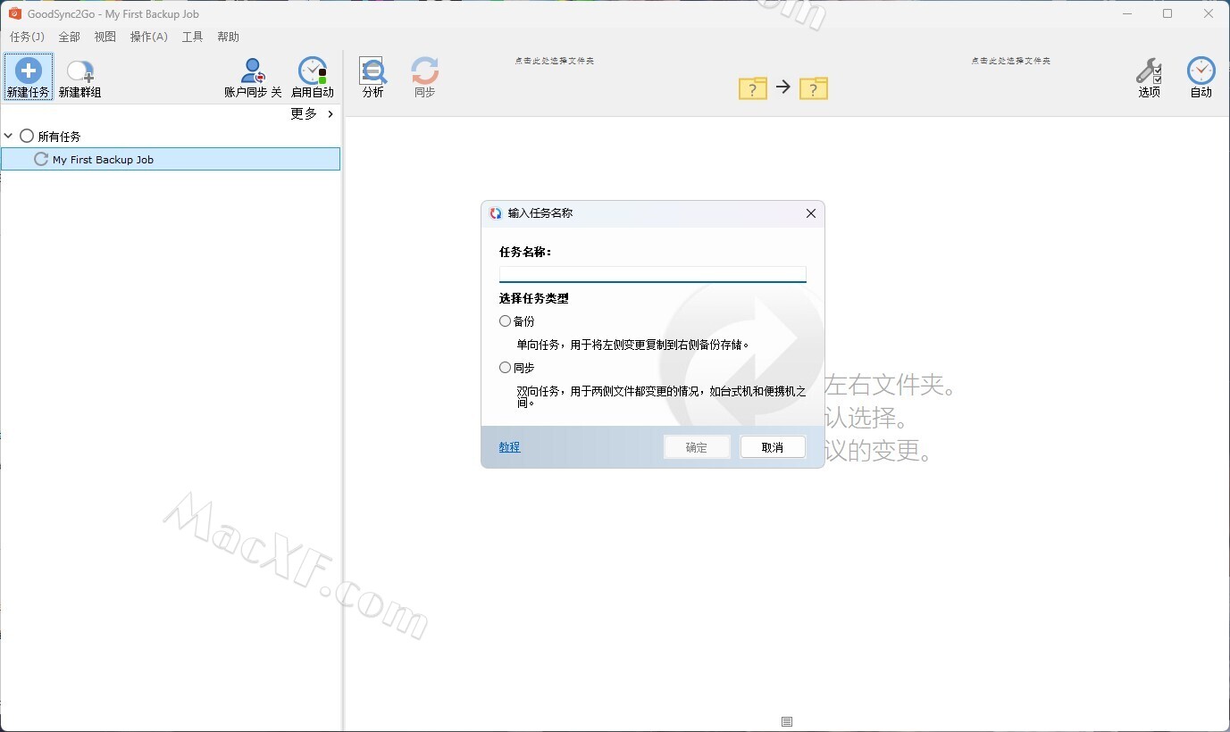Maximize the GoodSync2Go window
This screenshot has height=732, width=1230.
[x=1167, y=13]
